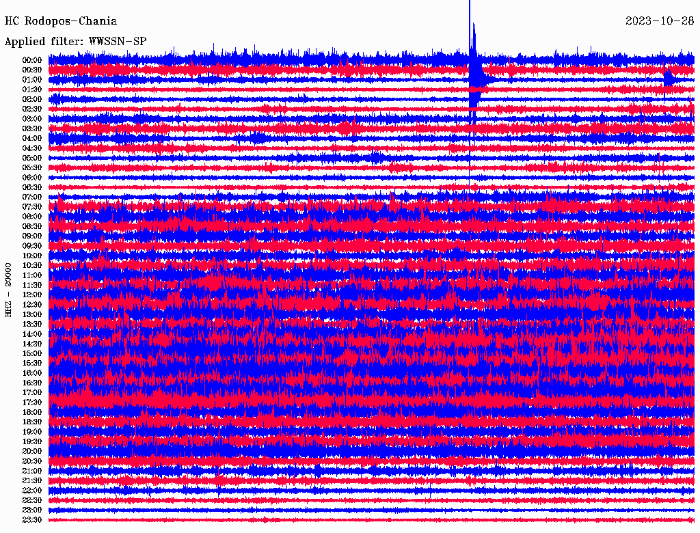
Task: Select the 23:00 time row label
Action: tap(32, 510)
